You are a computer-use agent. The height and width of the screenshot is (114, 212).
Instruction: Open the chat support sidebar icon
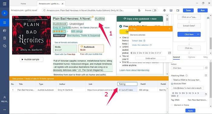pos(5,46)
